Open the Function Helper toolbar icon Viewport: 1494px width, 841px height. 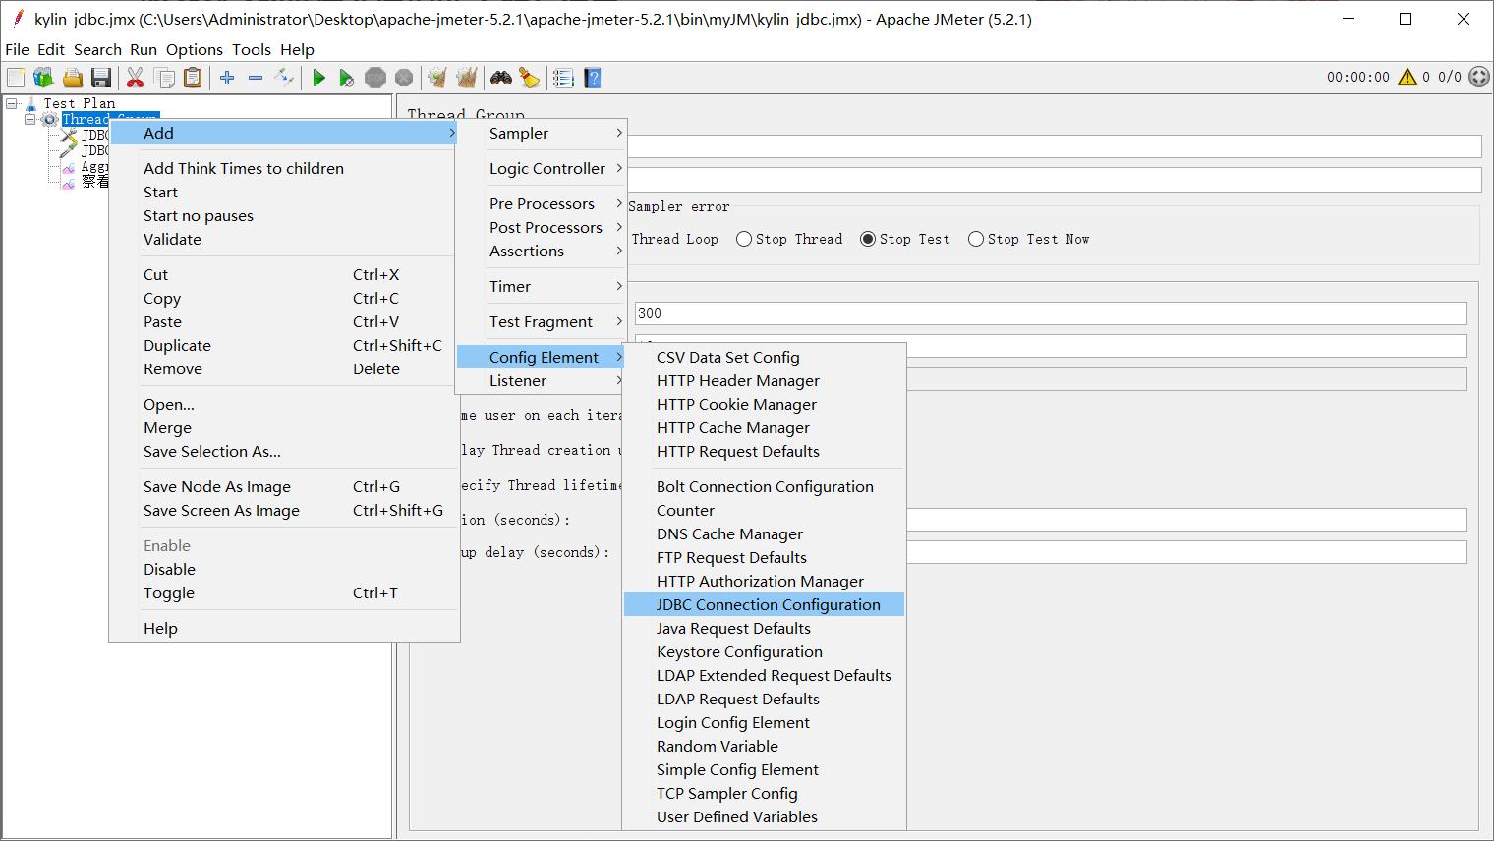[563, 78]
